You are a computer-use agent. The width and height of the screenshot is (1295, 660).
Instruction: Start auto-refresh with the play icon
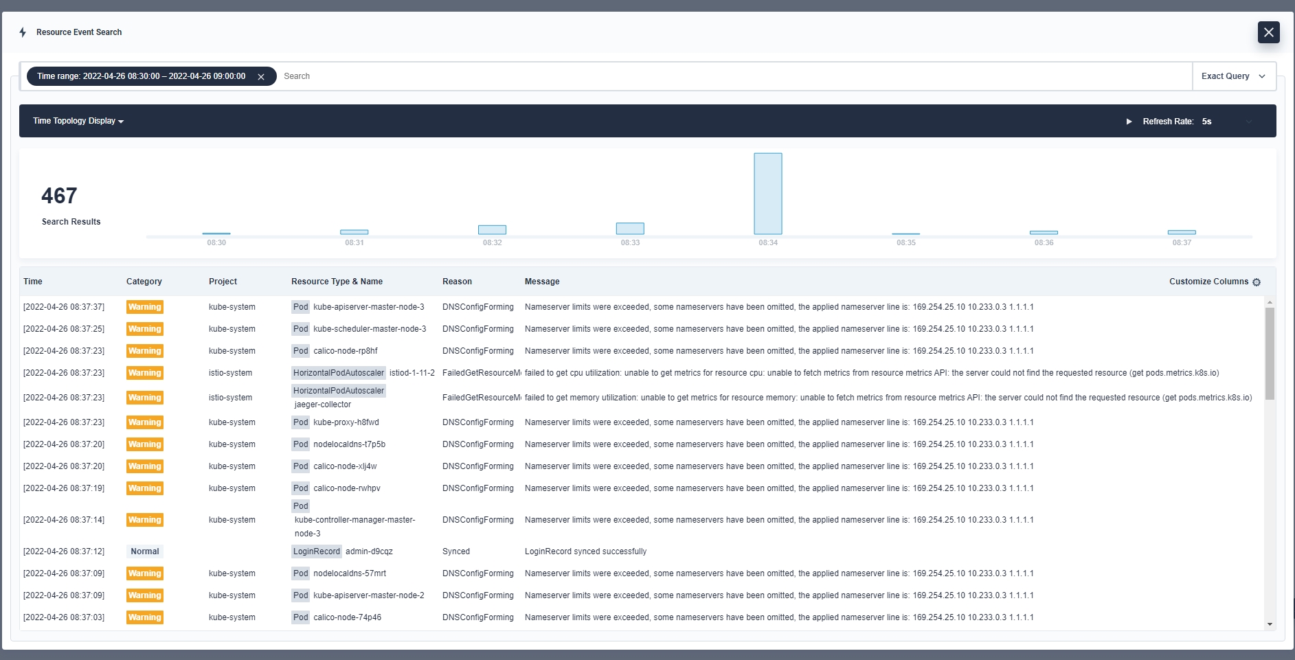click(x=1129, y=122)
